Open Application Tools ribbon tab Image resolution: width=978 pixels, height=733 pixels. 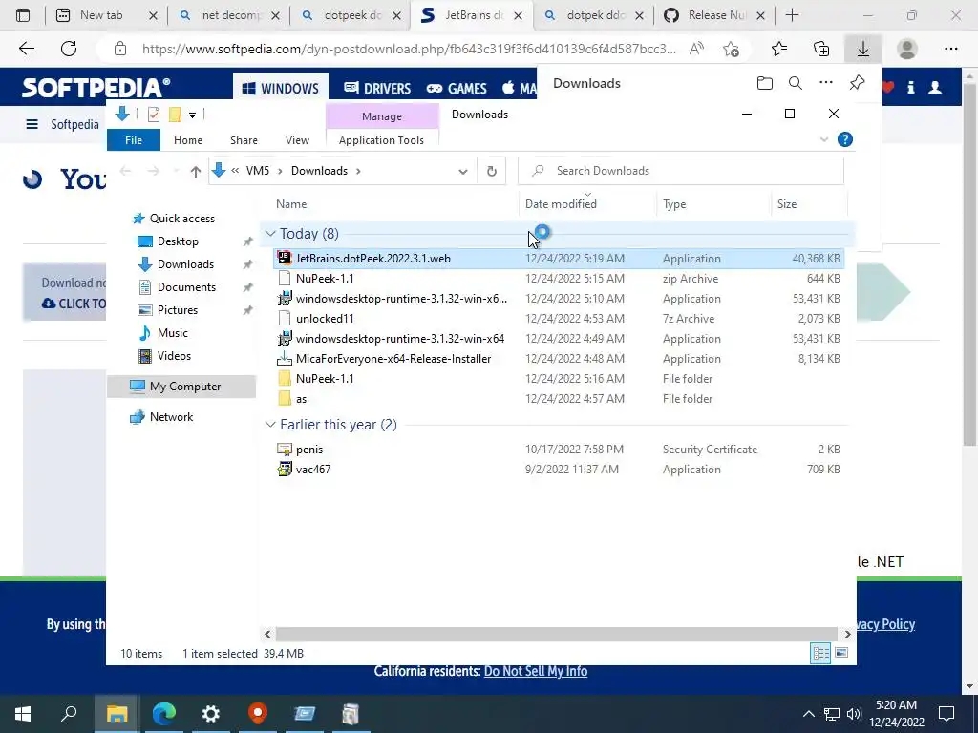pos(381,140)
